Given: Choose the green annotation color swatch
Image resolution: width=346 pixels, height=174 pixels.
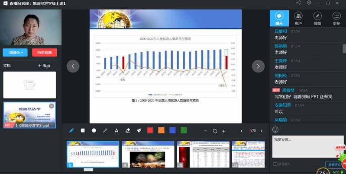Looking at the screenshot, I should click(184, 130).
